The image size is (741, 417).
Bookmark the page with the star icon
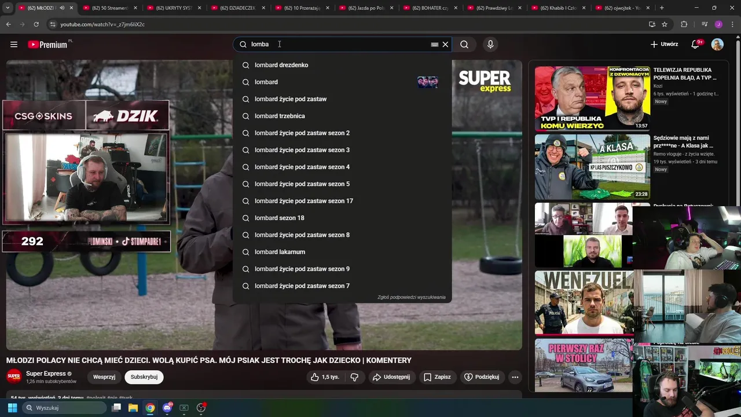[665, 24]
